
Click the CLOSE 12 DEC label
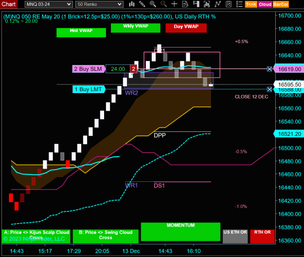251,96
